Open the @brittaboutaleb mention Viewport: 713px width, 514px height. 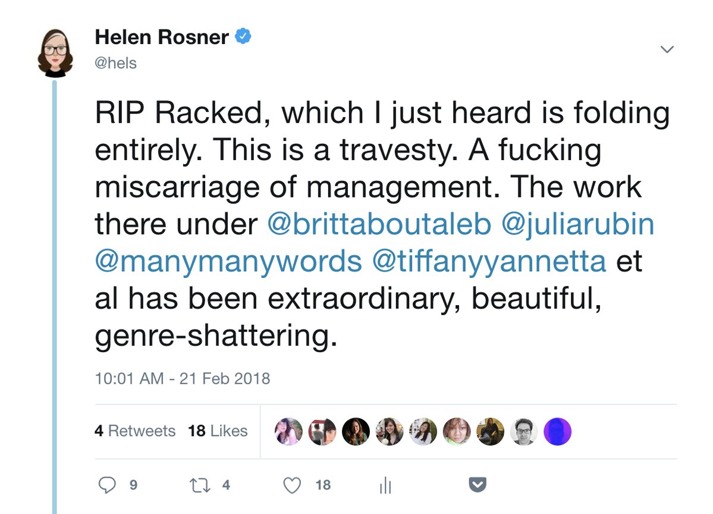[x=381, y=224]
